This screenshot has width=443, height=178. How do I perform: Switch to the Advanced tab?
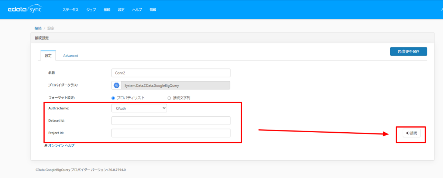[x=71, y=56]
